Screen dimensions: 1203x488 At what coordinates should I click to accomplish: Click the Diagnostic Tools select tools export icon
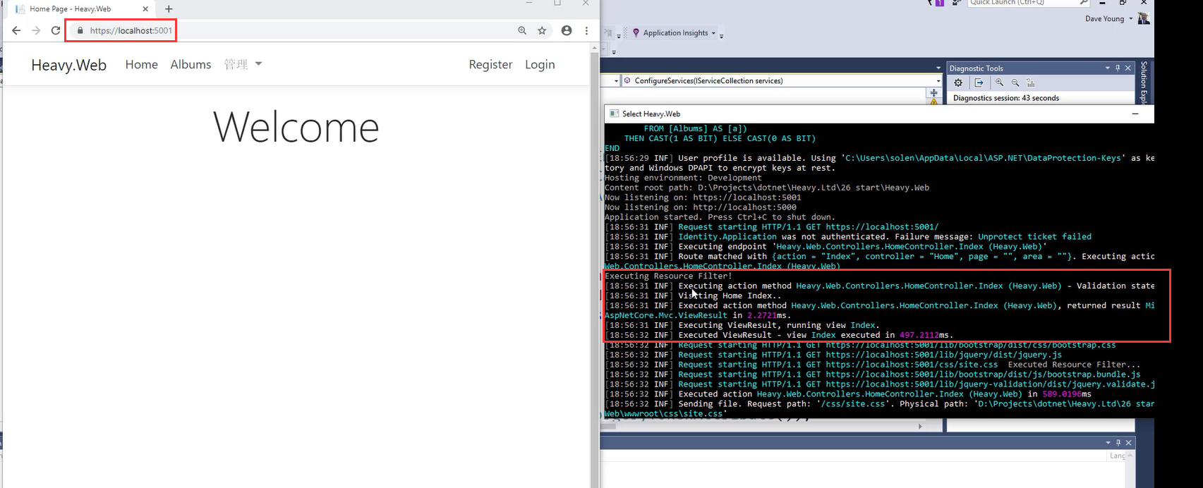(979, 83)
